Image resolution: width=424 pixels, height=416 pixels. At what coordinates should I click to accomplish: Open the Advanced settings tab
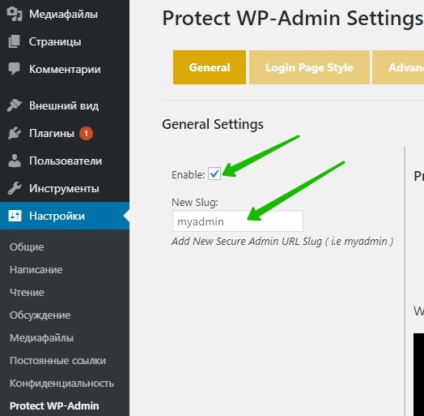[398, 67]
